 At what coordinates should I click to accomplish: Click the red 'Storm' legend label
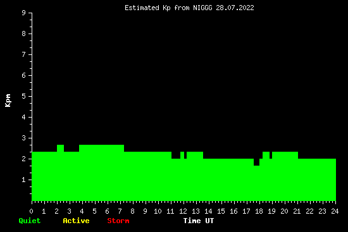118,221
